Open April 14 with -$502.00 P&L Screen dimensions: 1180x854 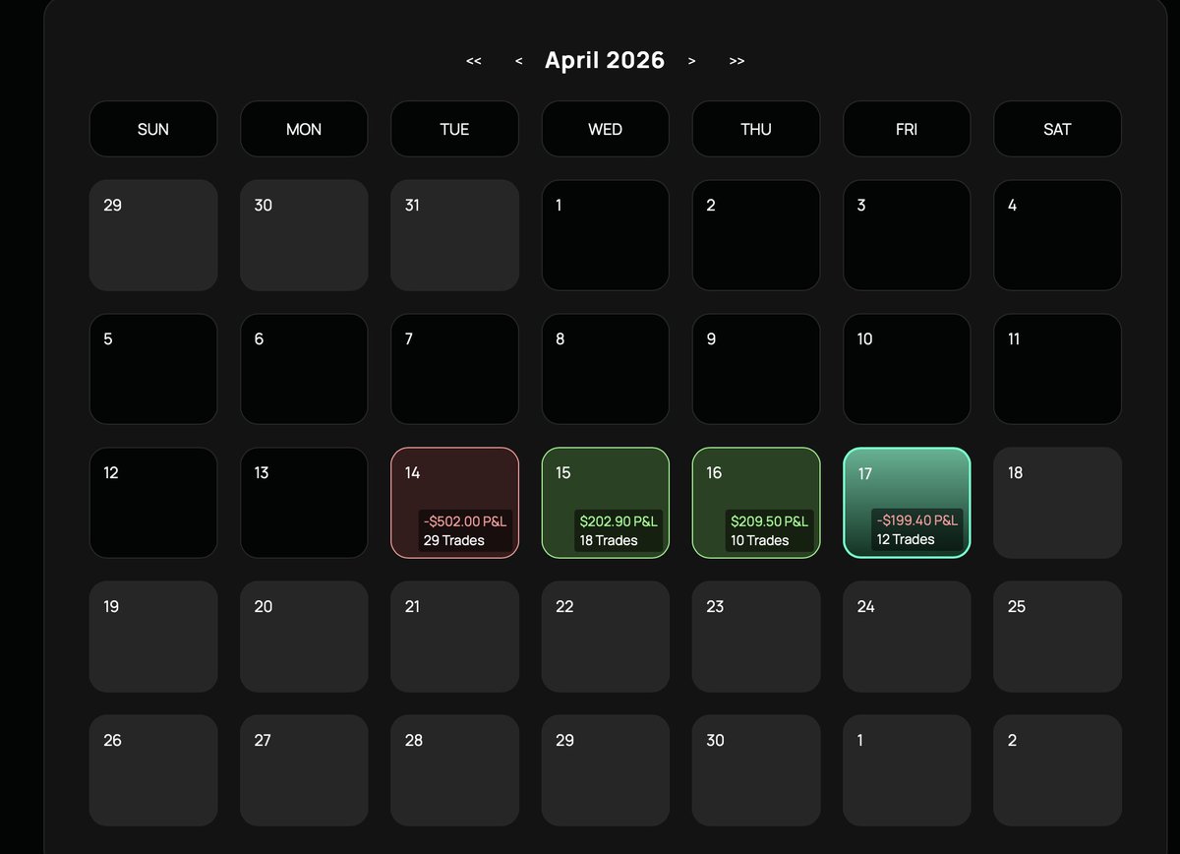454,503
